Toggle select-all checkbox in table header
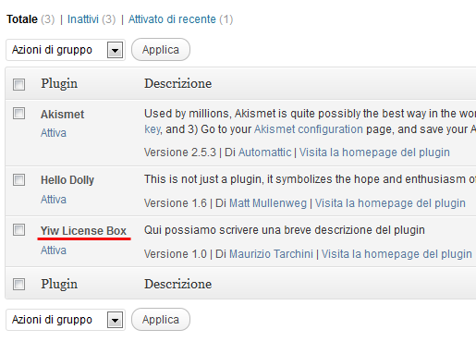Viewport: 476px width, 354px height. point(18,84)
